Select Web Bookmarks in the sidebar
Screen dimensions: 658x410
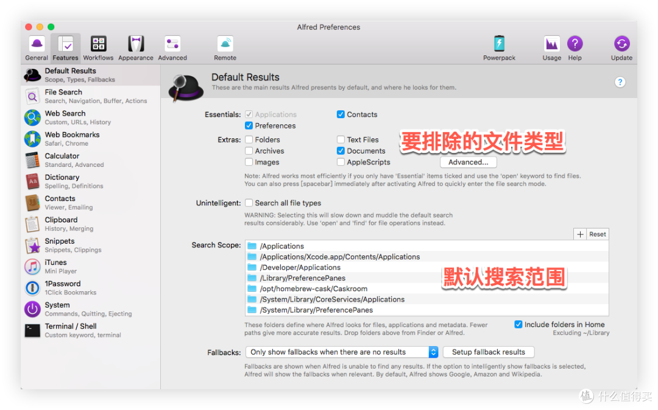(x=91, y=139)
